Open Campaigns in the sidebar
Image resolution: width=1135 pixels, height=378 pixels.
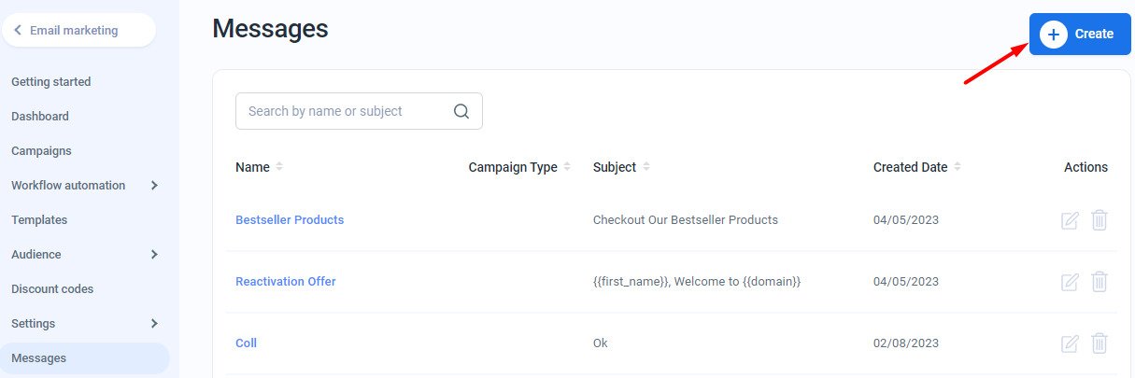pos(41,151)
